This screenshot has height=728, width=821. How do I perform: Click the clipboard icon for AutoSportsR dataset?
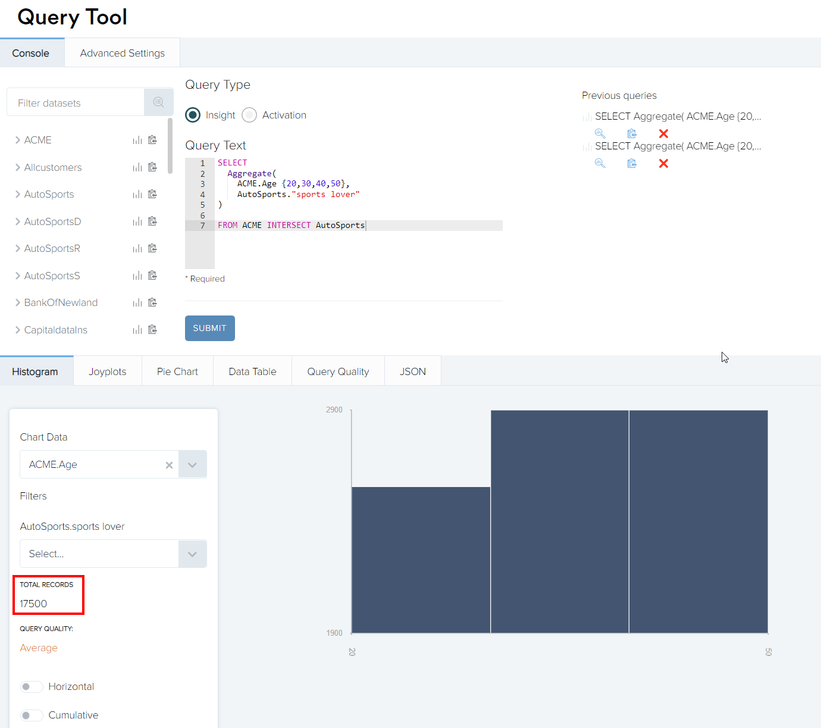tap(152, 248)
